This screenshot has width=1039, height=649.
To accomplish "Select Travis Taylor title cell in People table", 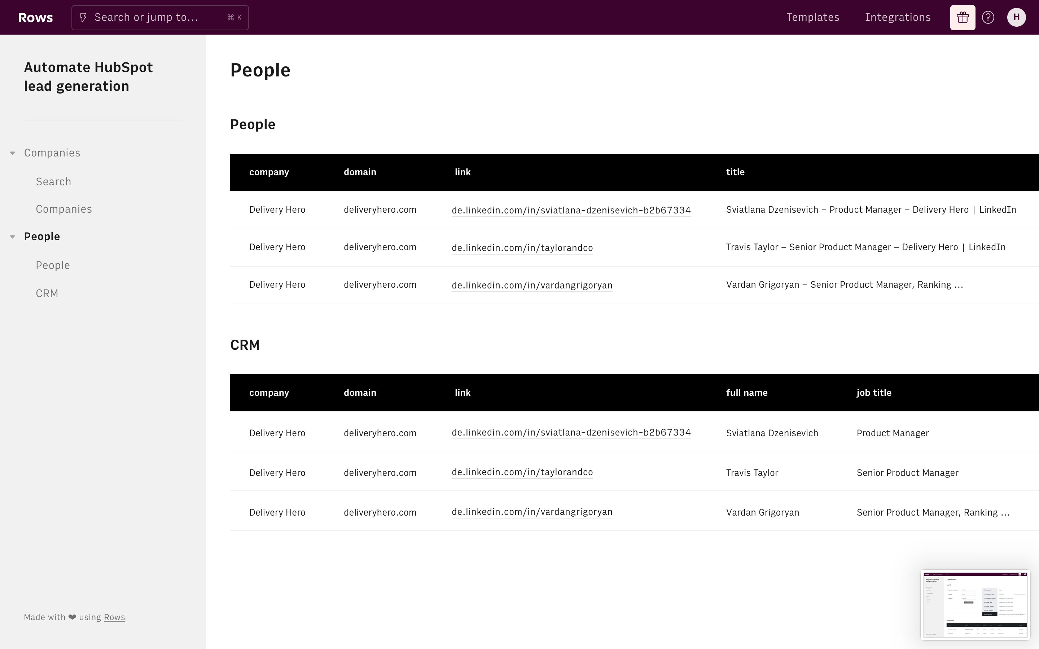I will [x=865, y=247].
